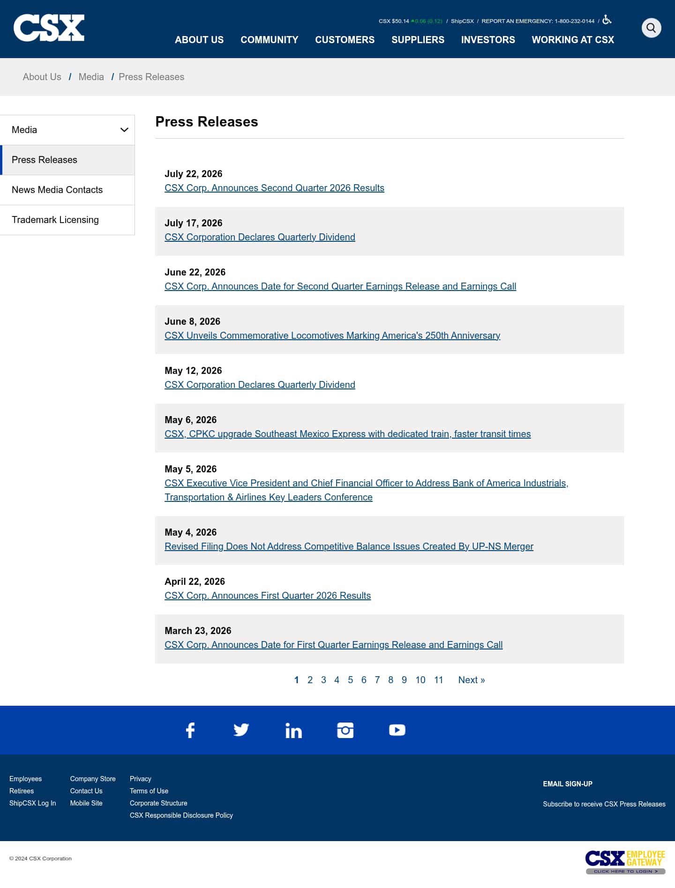Open Retirees footer link
The width and height of the screenshot is (675, 888).
click(22, 791)
